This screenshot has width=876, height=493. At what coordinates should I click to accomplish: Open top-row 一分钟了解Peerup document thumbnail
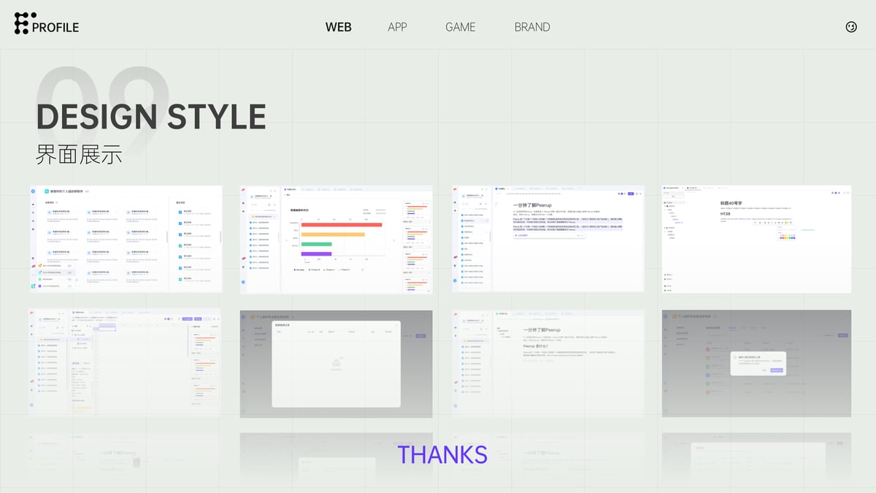coord(547,239)
